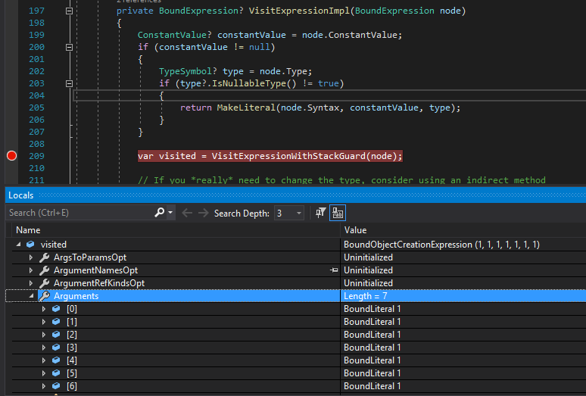Image resolution: width=586 pixels, height=396 pixels.
Task: Click MakeLiteral call on line 205
Action: click(x=246, y=108)
